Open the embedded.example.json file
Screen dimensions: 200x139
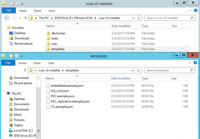[x=67, y=86]
